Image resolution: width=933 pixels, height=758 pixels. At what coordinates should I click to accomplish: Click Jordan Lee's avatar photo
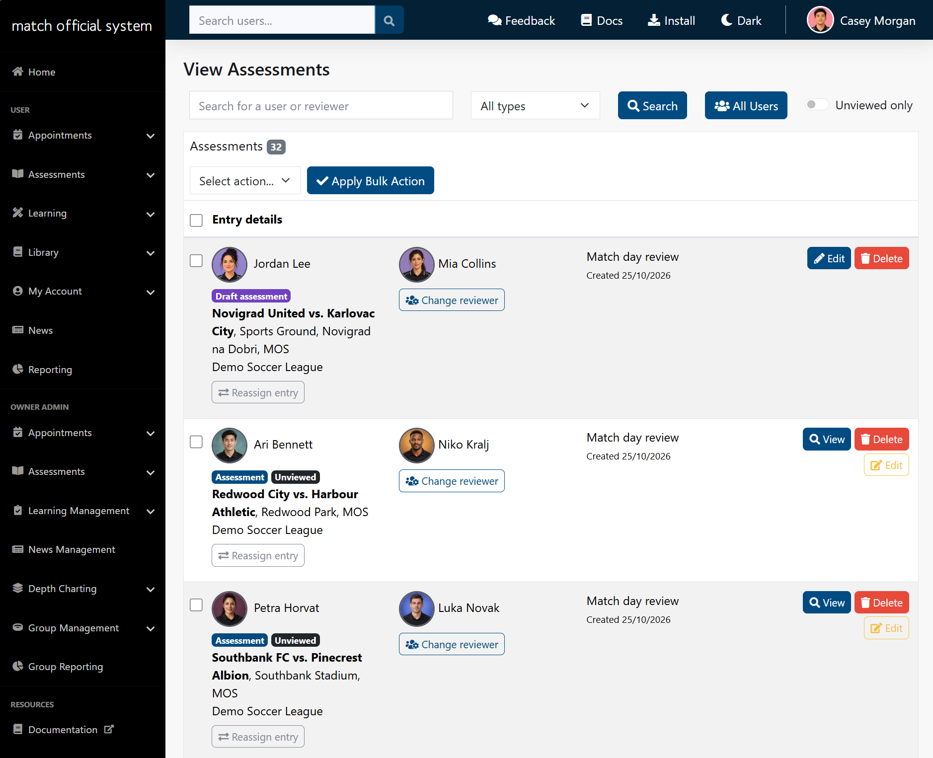(x=230, y=264)
